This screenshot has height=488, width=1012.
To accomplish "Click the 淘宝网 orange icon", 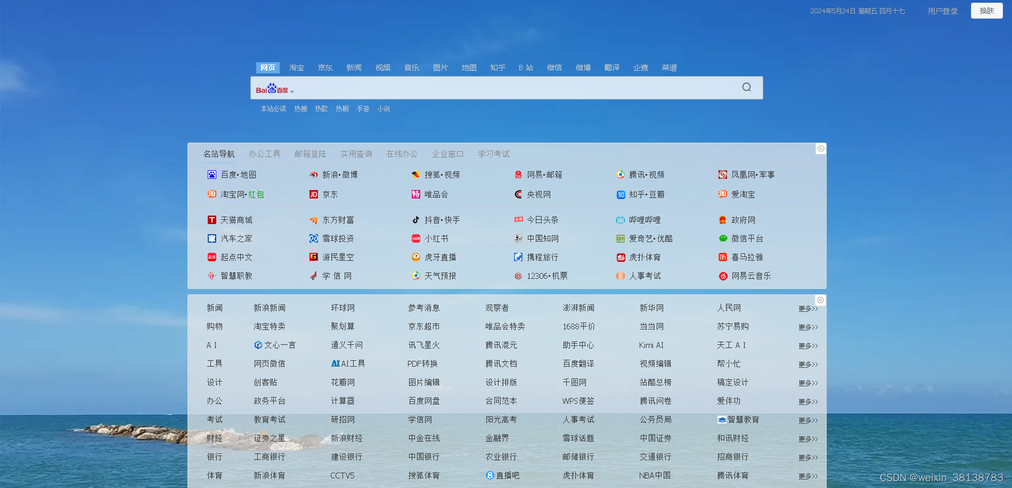I will [x=212, y=194].
